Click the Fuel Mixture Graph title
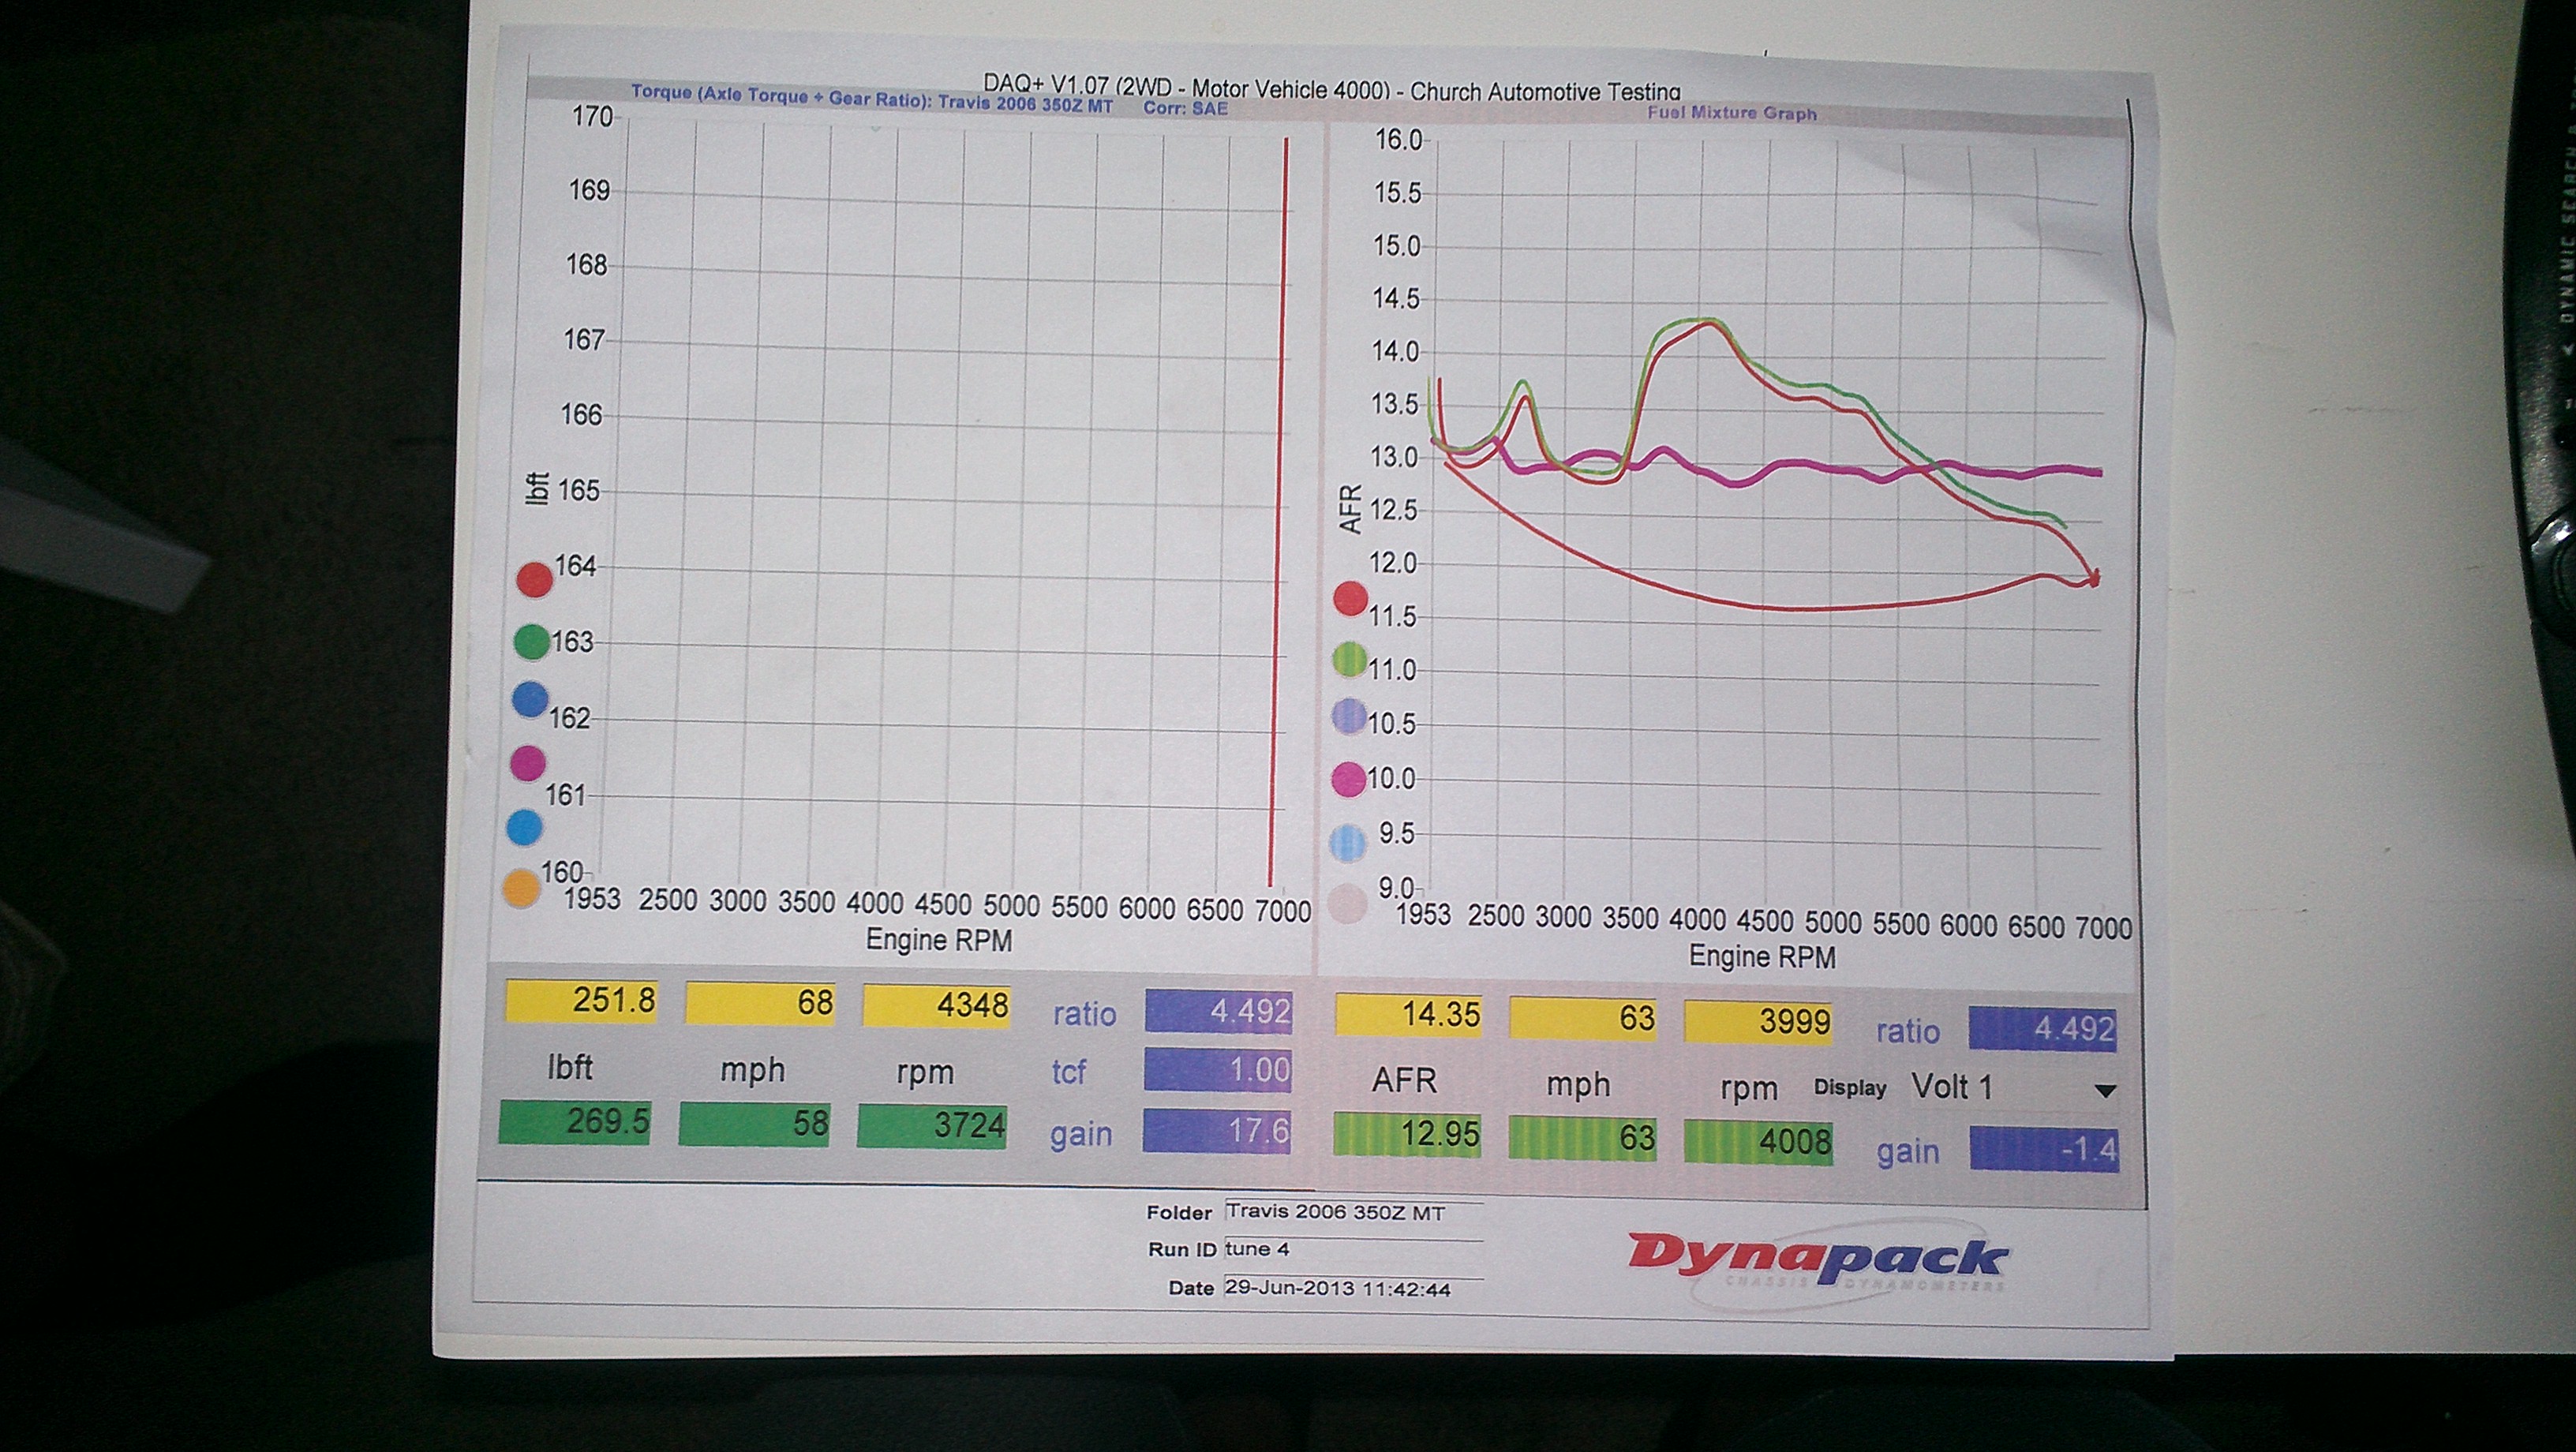 pos(1731,113)
